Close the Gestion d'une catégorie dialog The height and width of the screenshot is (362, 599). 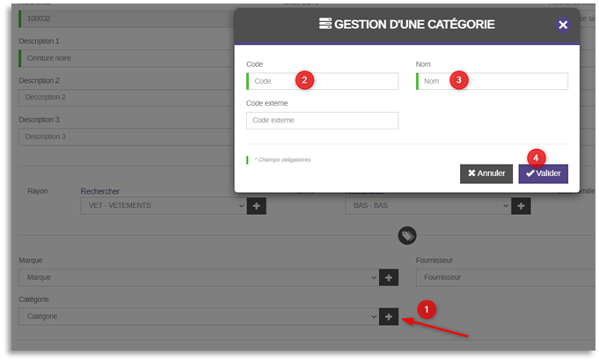(563, 25)
